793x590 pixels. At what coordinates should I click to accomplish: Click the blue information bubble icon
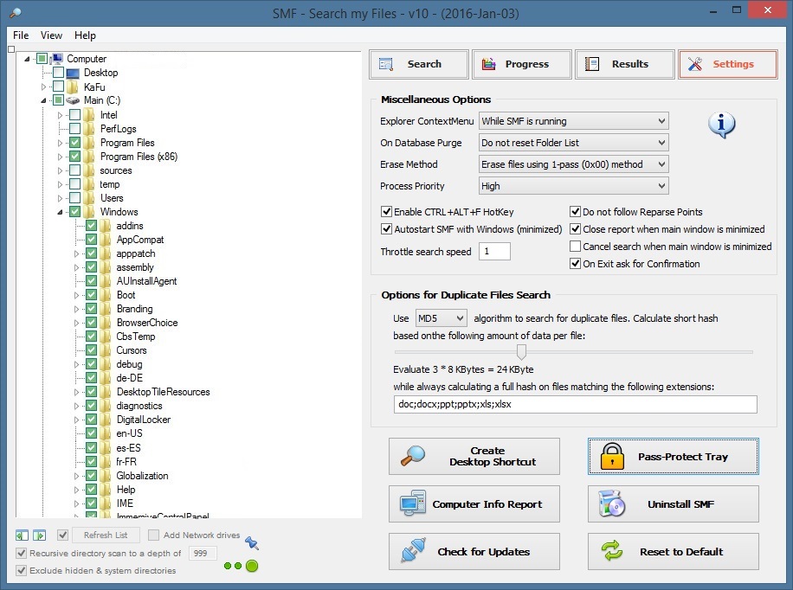coord(721,125)
